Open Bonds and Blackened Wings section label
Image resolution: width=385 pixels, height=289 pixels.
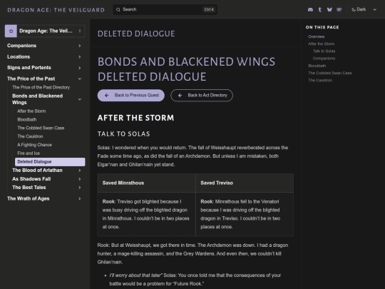pyautogui.click(x=37, y=99)
